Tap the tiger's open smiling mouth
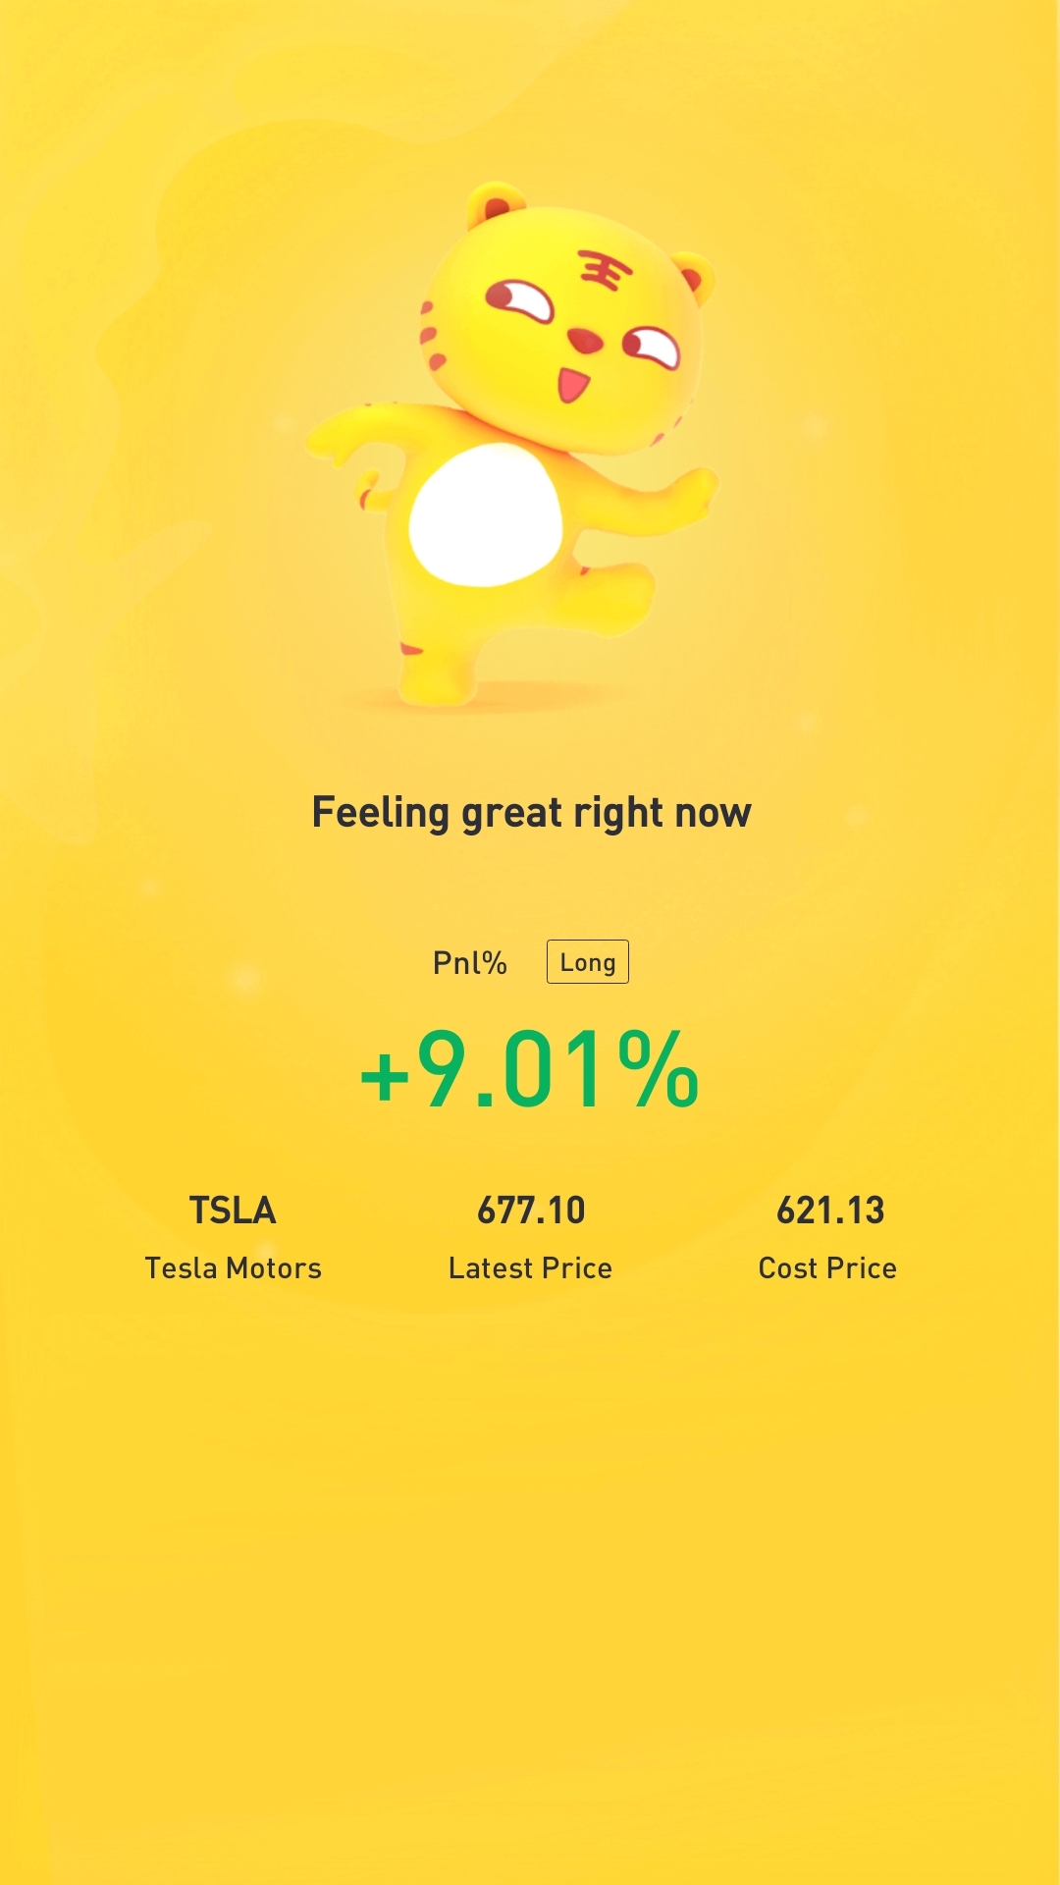 click(573, 384)
